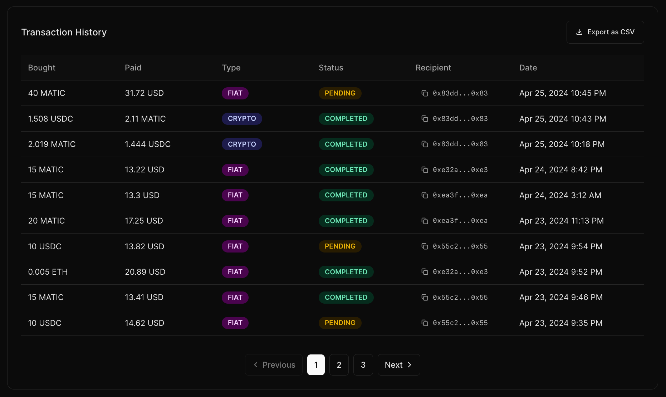
Task: Click PENDING badge in 13.82 USD row
Action: click(x=340, y=246)
